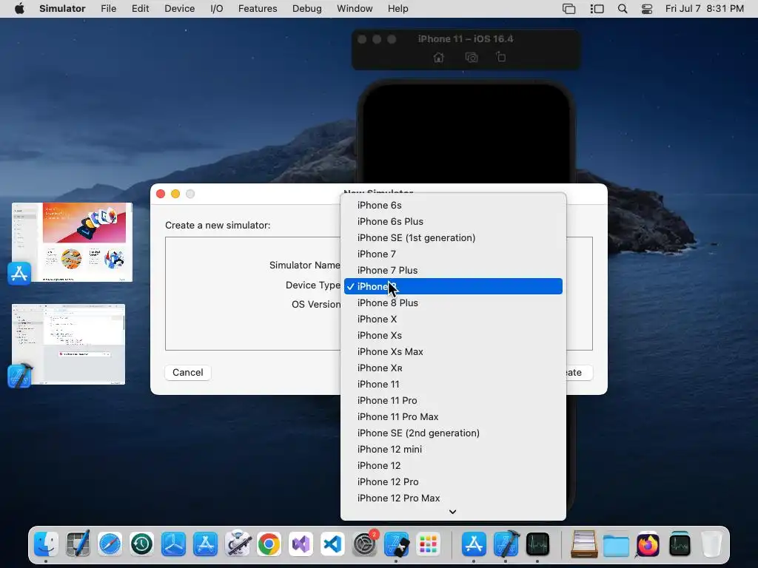Click the Simulator app icon in dock
The height and width of the screenshot is (568, 758).
click(x=397, y=544)
